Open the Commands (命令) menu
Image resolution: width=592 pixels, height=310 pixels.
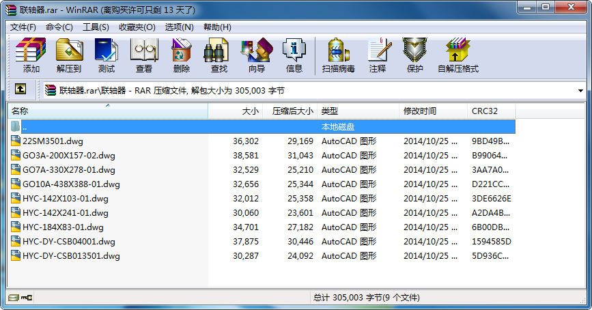pos(59,27)
